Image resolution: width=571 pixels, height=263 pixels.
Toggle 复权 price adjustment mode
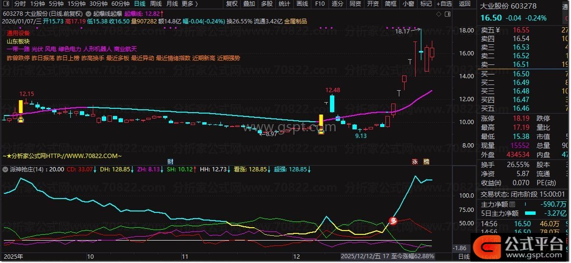point(231,4)
